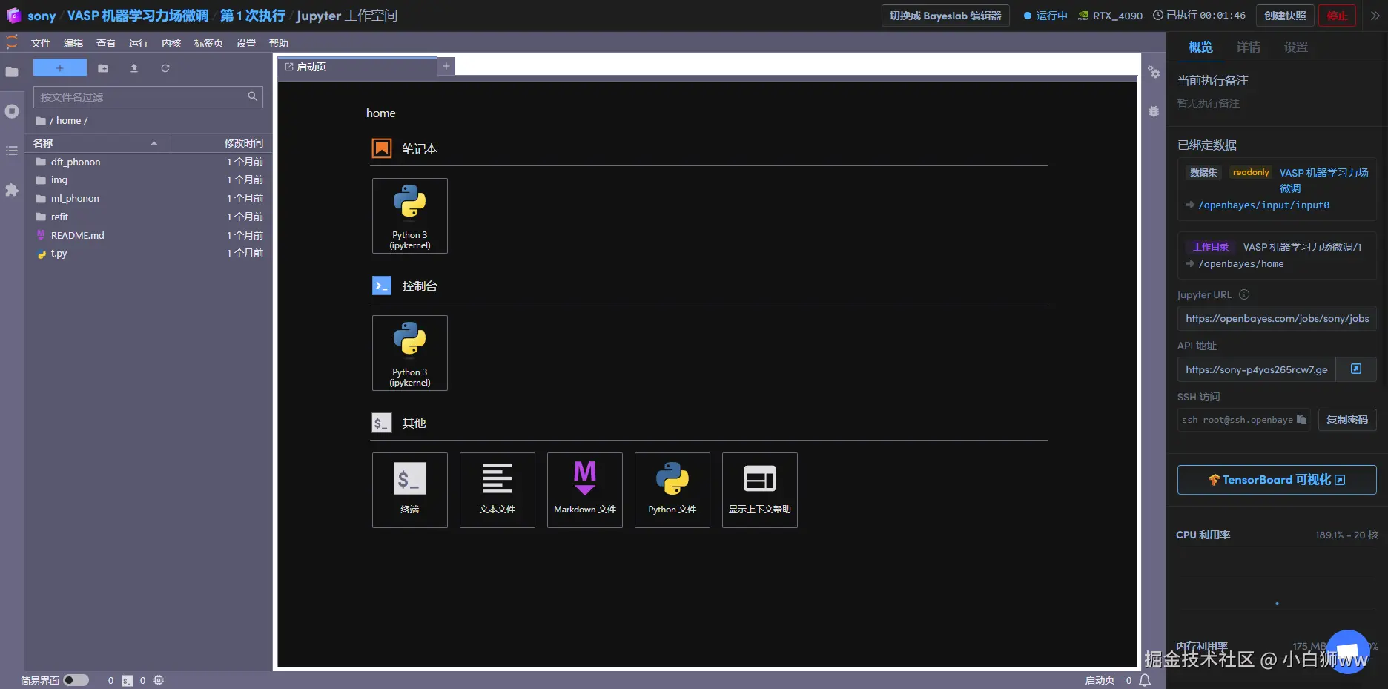The height and width of the screenshot is (689, 1388).
Task: Click the 创建快照 button
Action: tap(1285, 16)
